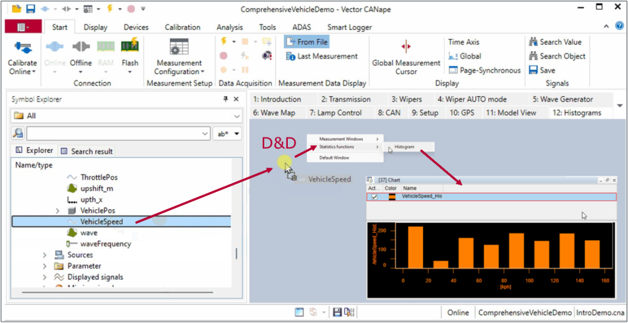This screenshot has width=628, height=323.
Task: Expand the VehiclePos tree node
Action: [57, 211]
